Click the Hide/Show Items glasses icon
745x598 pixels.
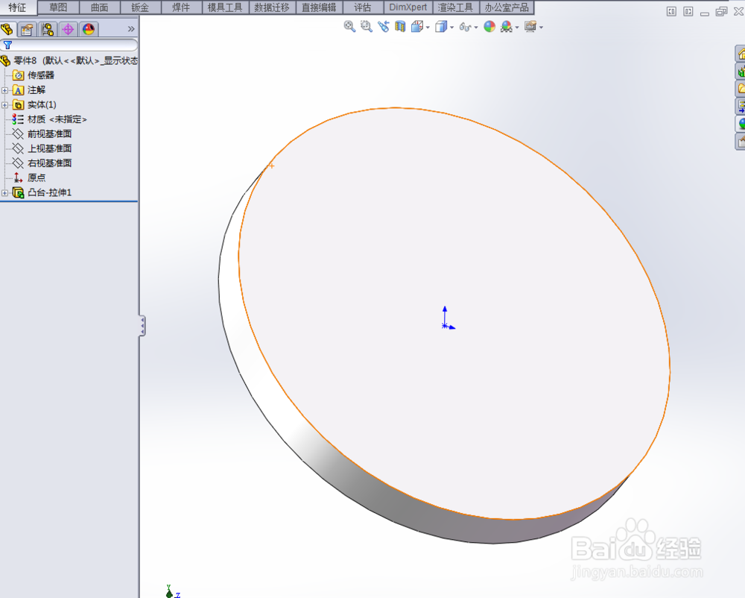[x=465, y=27]
